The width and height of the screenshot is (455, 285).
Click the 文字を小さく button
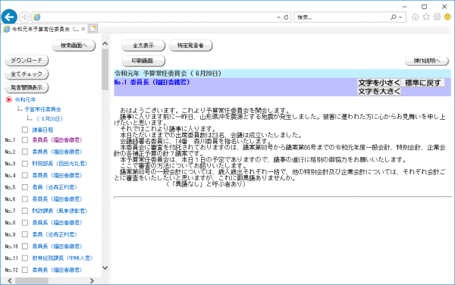pyautogui.click(x=378, y=83)
